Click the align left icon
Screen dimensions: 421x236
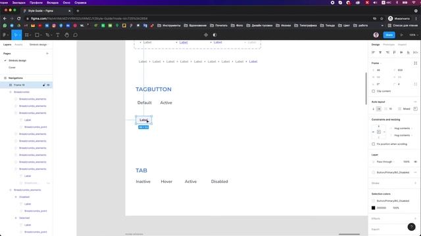(373, 52)
